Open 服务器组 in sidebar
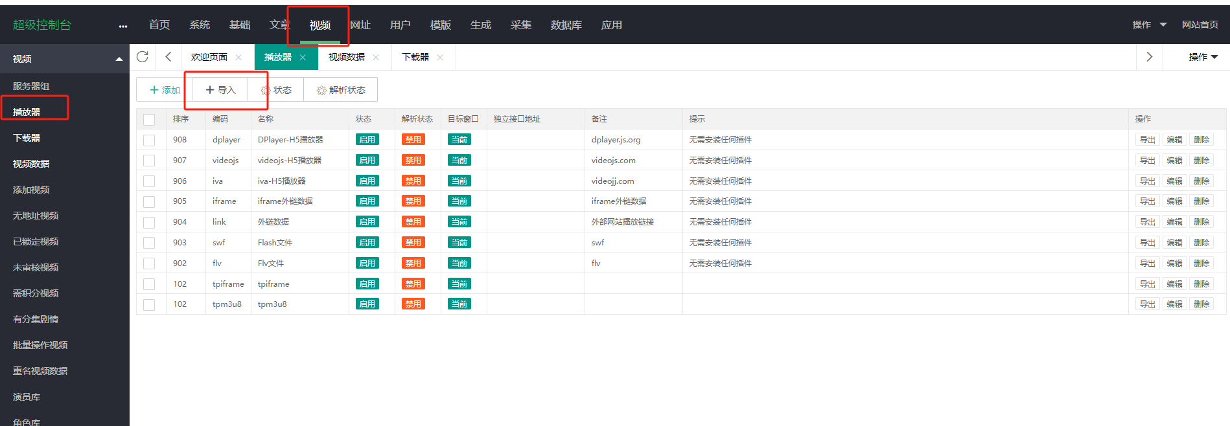Screen dimensions: 1230x426 point(31,86)
